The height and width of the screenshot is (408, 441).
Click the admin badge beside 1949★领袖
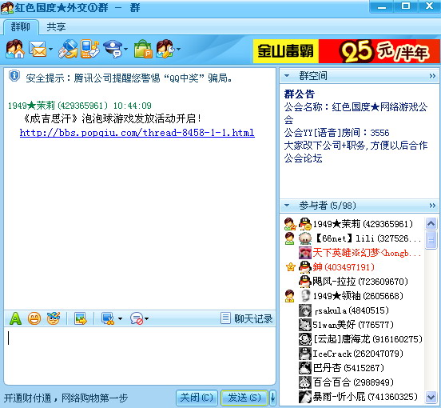pos(289,296)
